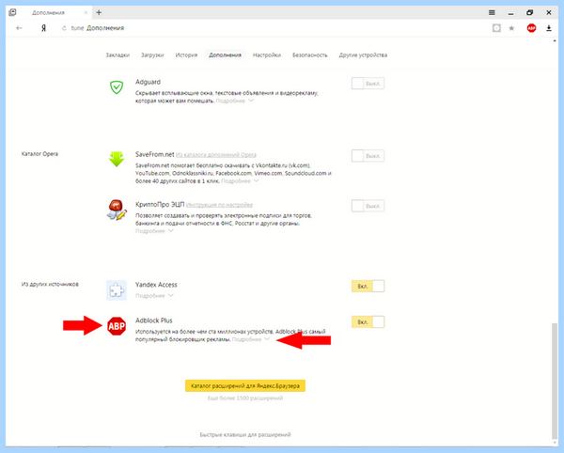Bookmark page with the star icon

(x=511, y=28)
